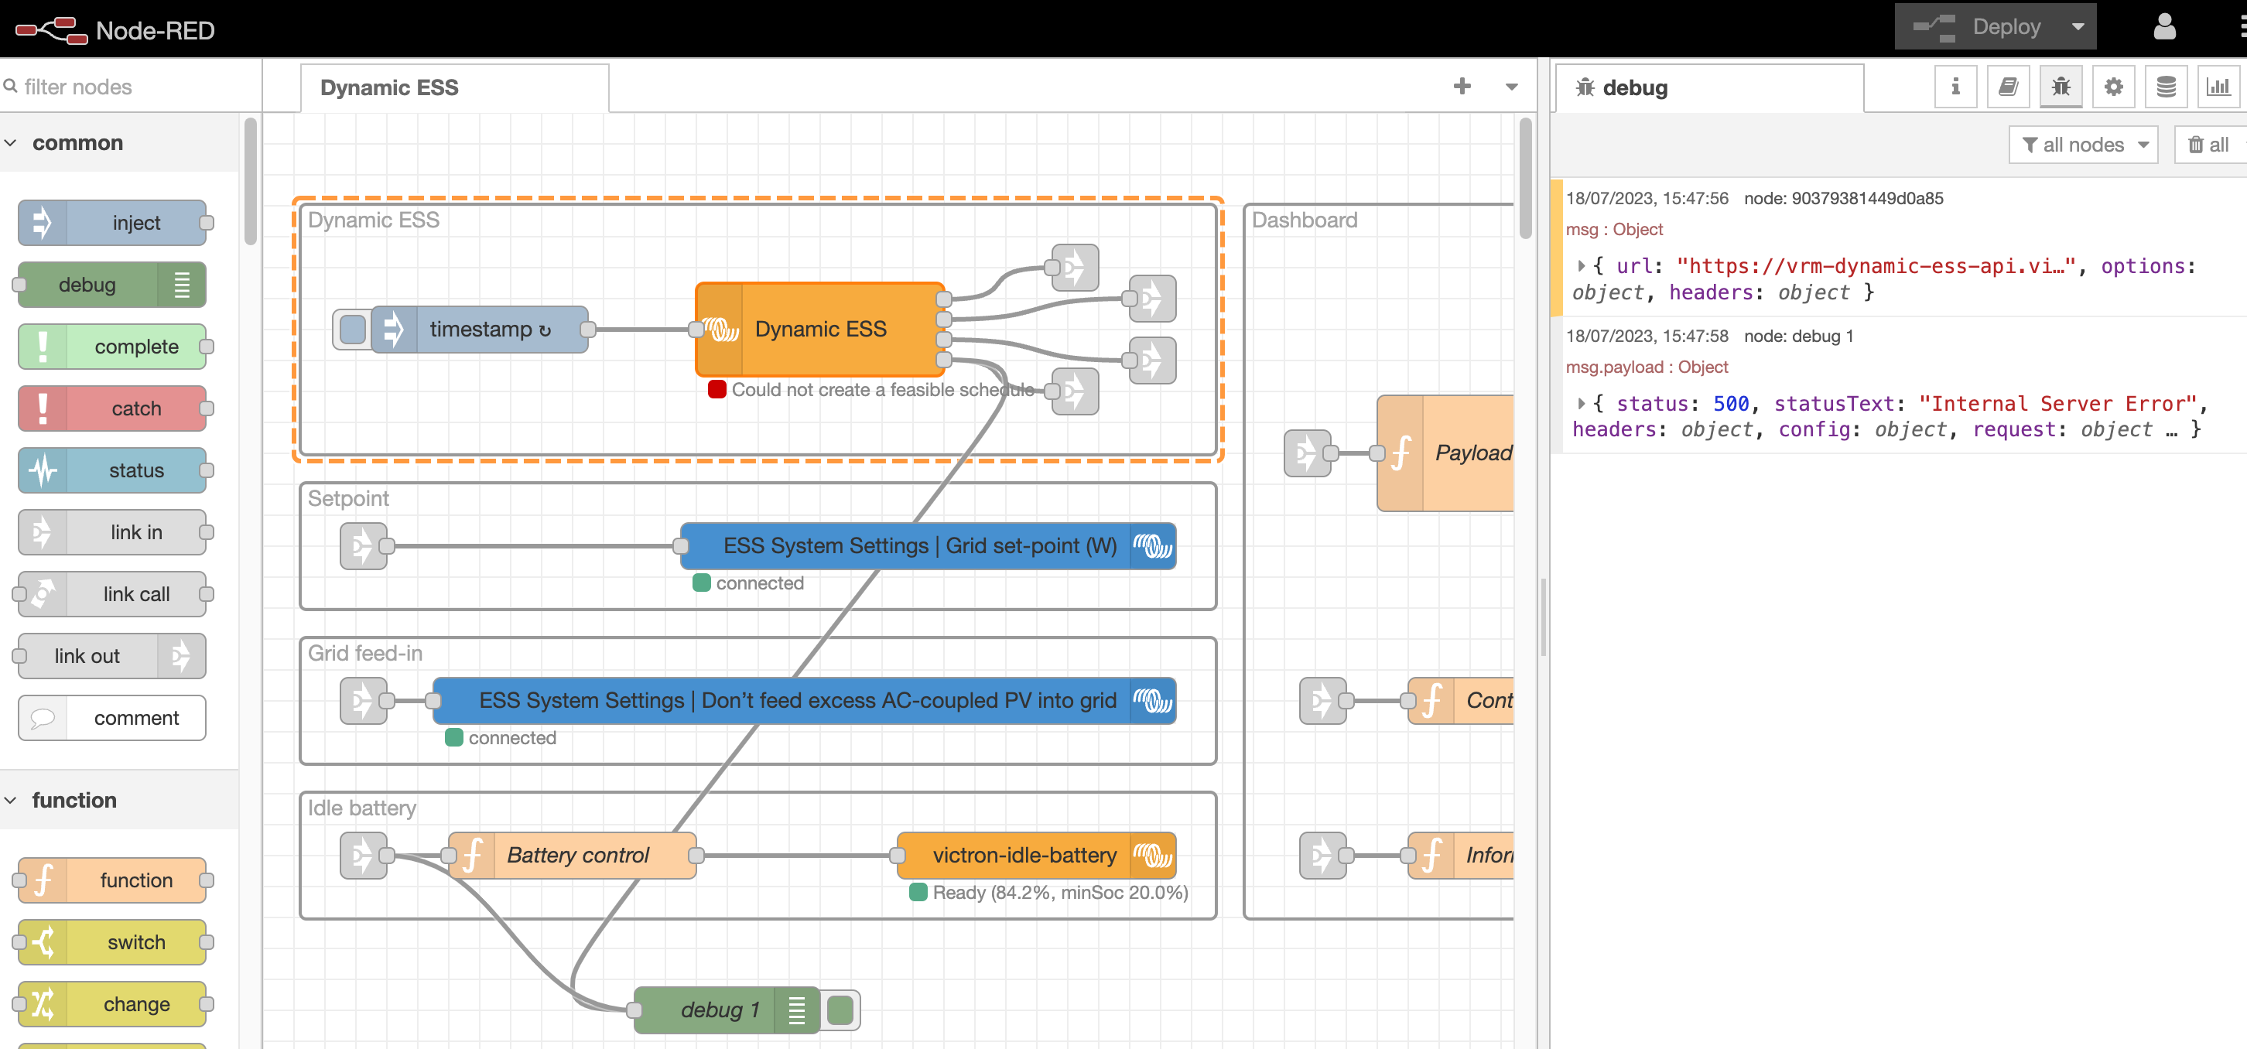Open the node Information sidebar icon
This screenshot has width=2247, height=1049.
1955,87
